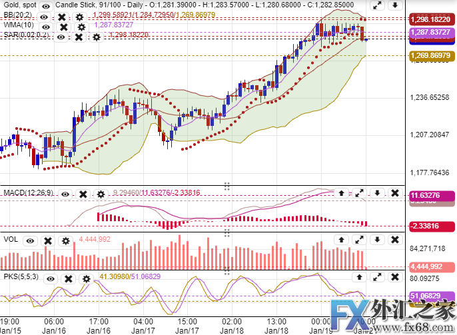Move main chart panel down
The image size is (457, 335).
click(x=394, y=6)
